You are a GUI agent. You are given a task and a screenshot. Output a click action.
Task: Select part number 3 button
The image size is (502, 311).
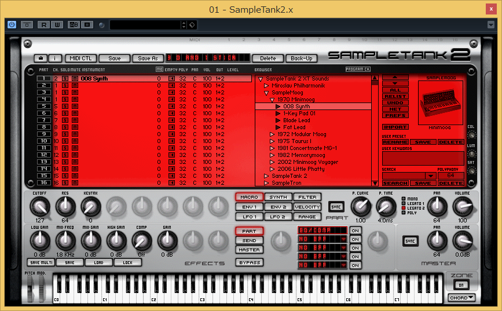pyautogui.click(x=44, y=92)
